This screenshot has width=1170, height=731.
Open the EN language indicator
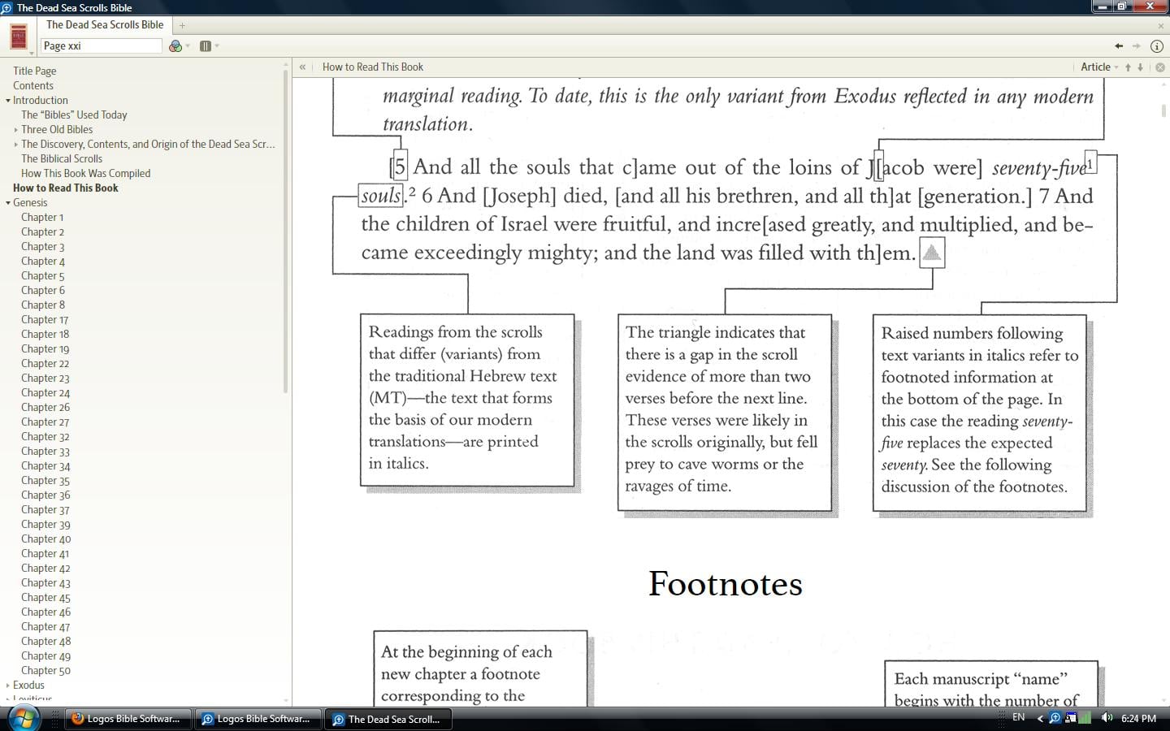point(1018,718)
